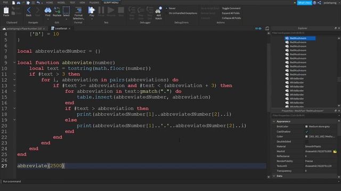Image resolution: width=341 pixels, height=191 pixels.
Task: Close the Properties panel
Action: 339,111
